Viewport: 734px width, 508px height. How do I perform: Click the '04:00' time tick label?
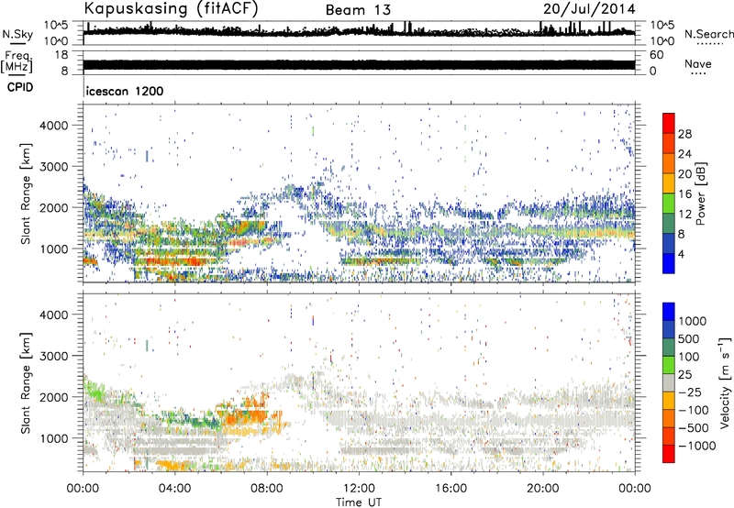pyautogui.click(x=174, y=489)
